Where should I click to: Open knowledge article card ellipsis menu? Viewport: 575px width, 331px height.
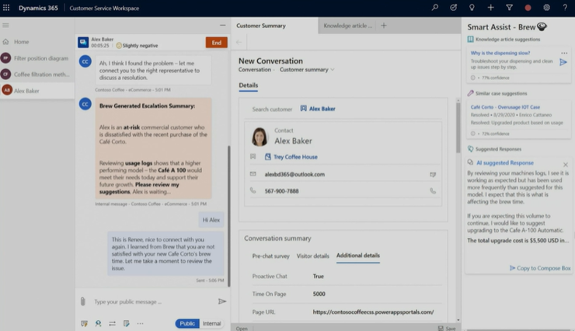564,53
